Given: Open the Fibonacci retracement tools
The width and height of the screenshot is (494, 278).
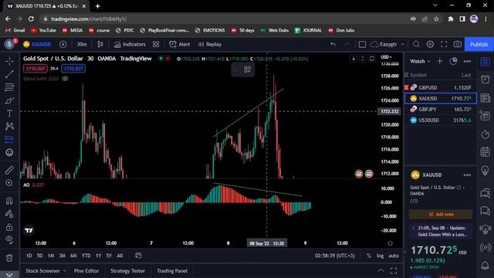Looking at the screenshot, I should tap(9, 87).
